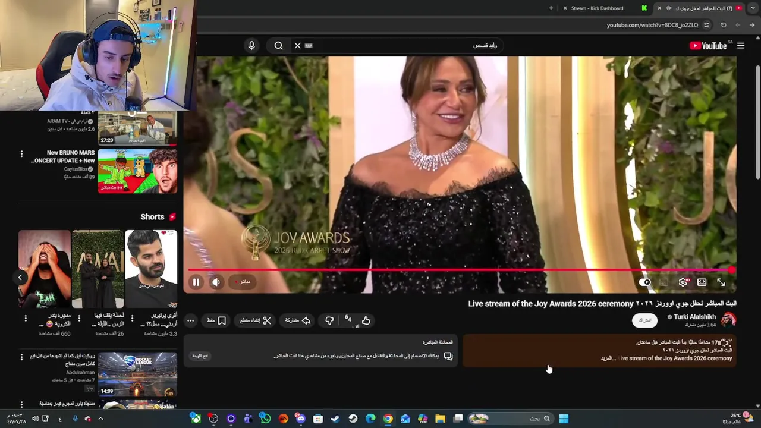
Task: Click the browser address bar URL
Action: click(x=652, y=25)
